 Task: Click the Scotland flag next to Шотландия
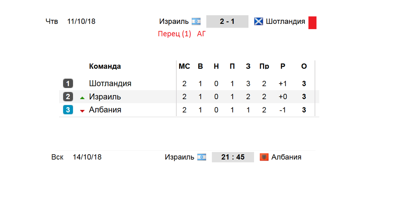258,21
